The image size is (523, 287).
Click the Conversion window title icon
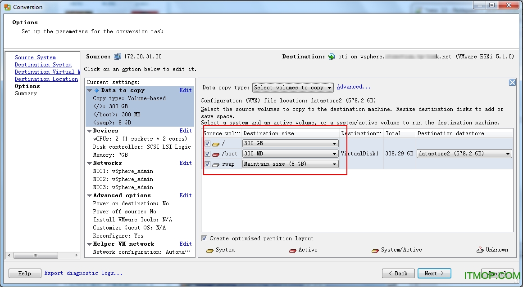pos(7,7)
